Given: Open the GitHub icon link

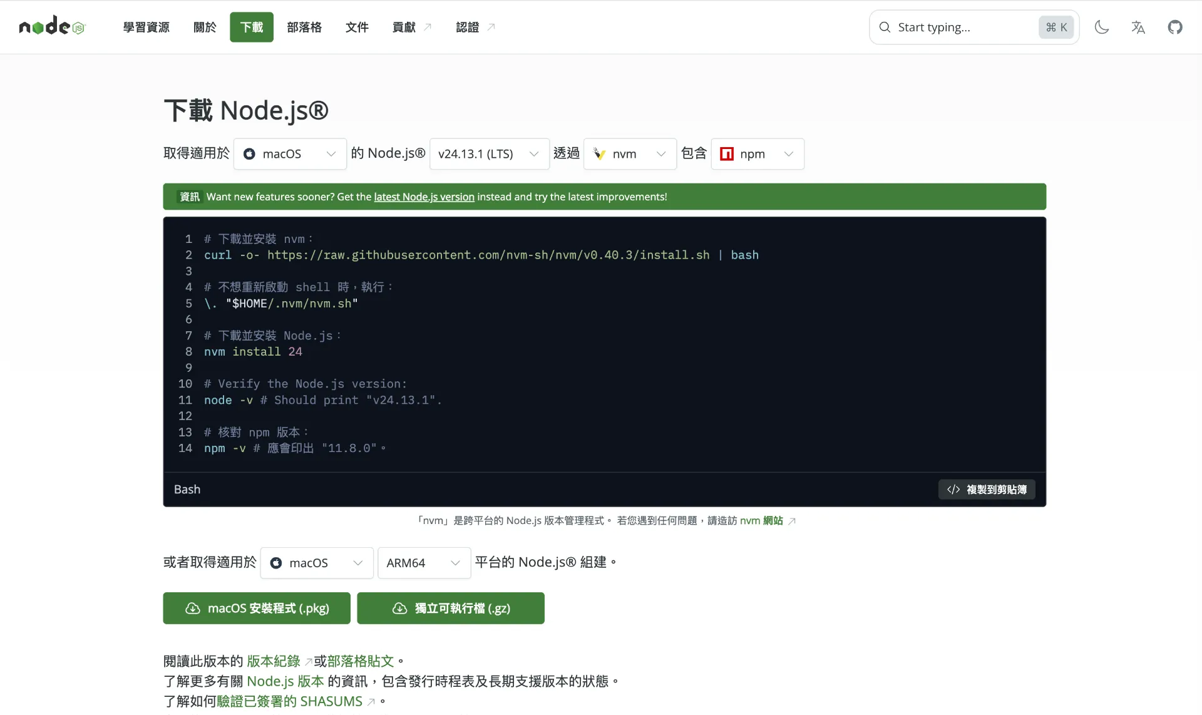Looking at the screenshot, I should point(1175,27).
